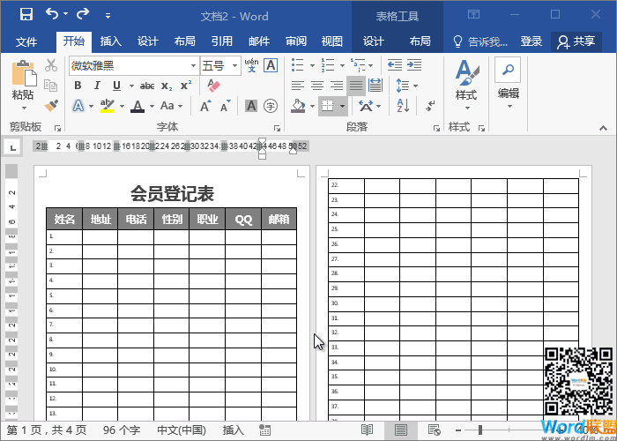Viewport: 617px width, 441px height.
Task: Toggle italic formatting
Action: 97,86
